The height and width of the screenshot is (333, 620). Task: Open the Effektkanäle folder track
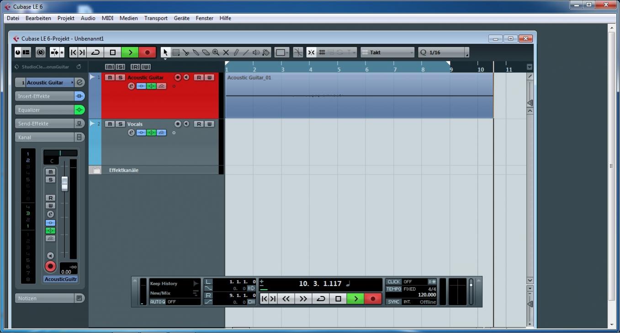96,170
